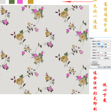
Task: Toggle the resample image checkbox
Action: click(91, 65)
